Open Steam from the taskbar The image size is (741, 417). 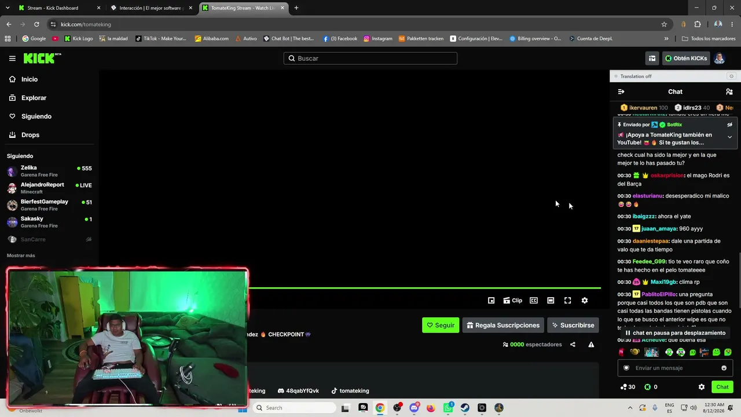point(465,408)
